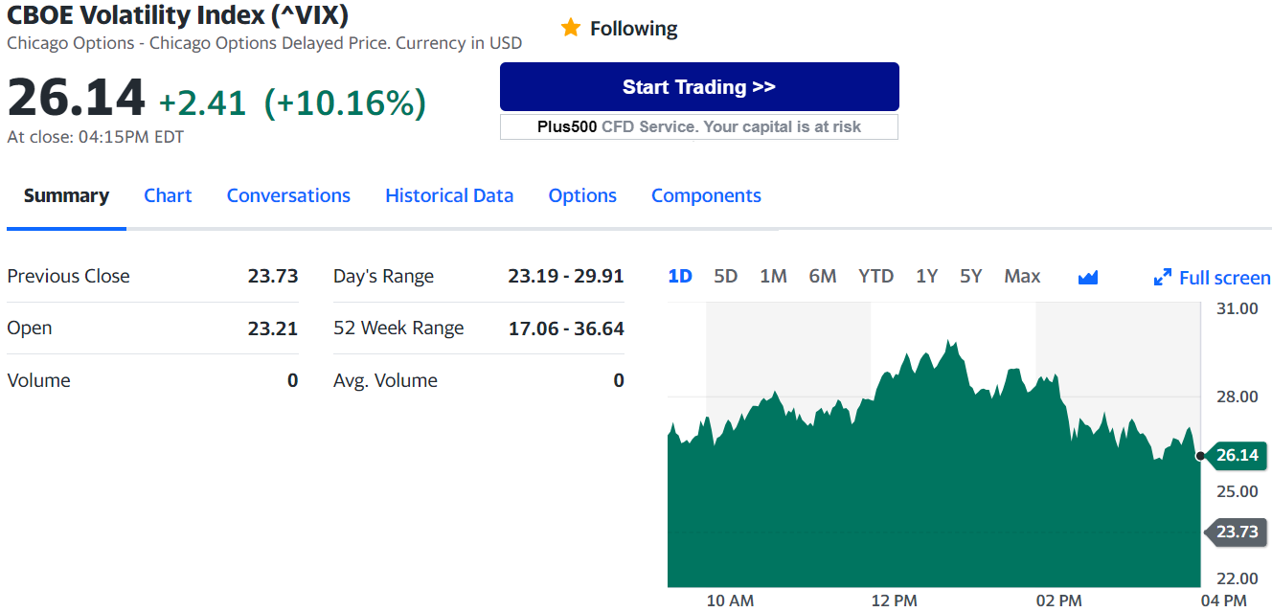Click the 31.00 y-axis label
This screenshot has width=1272, height=612.
point(1237,308)
